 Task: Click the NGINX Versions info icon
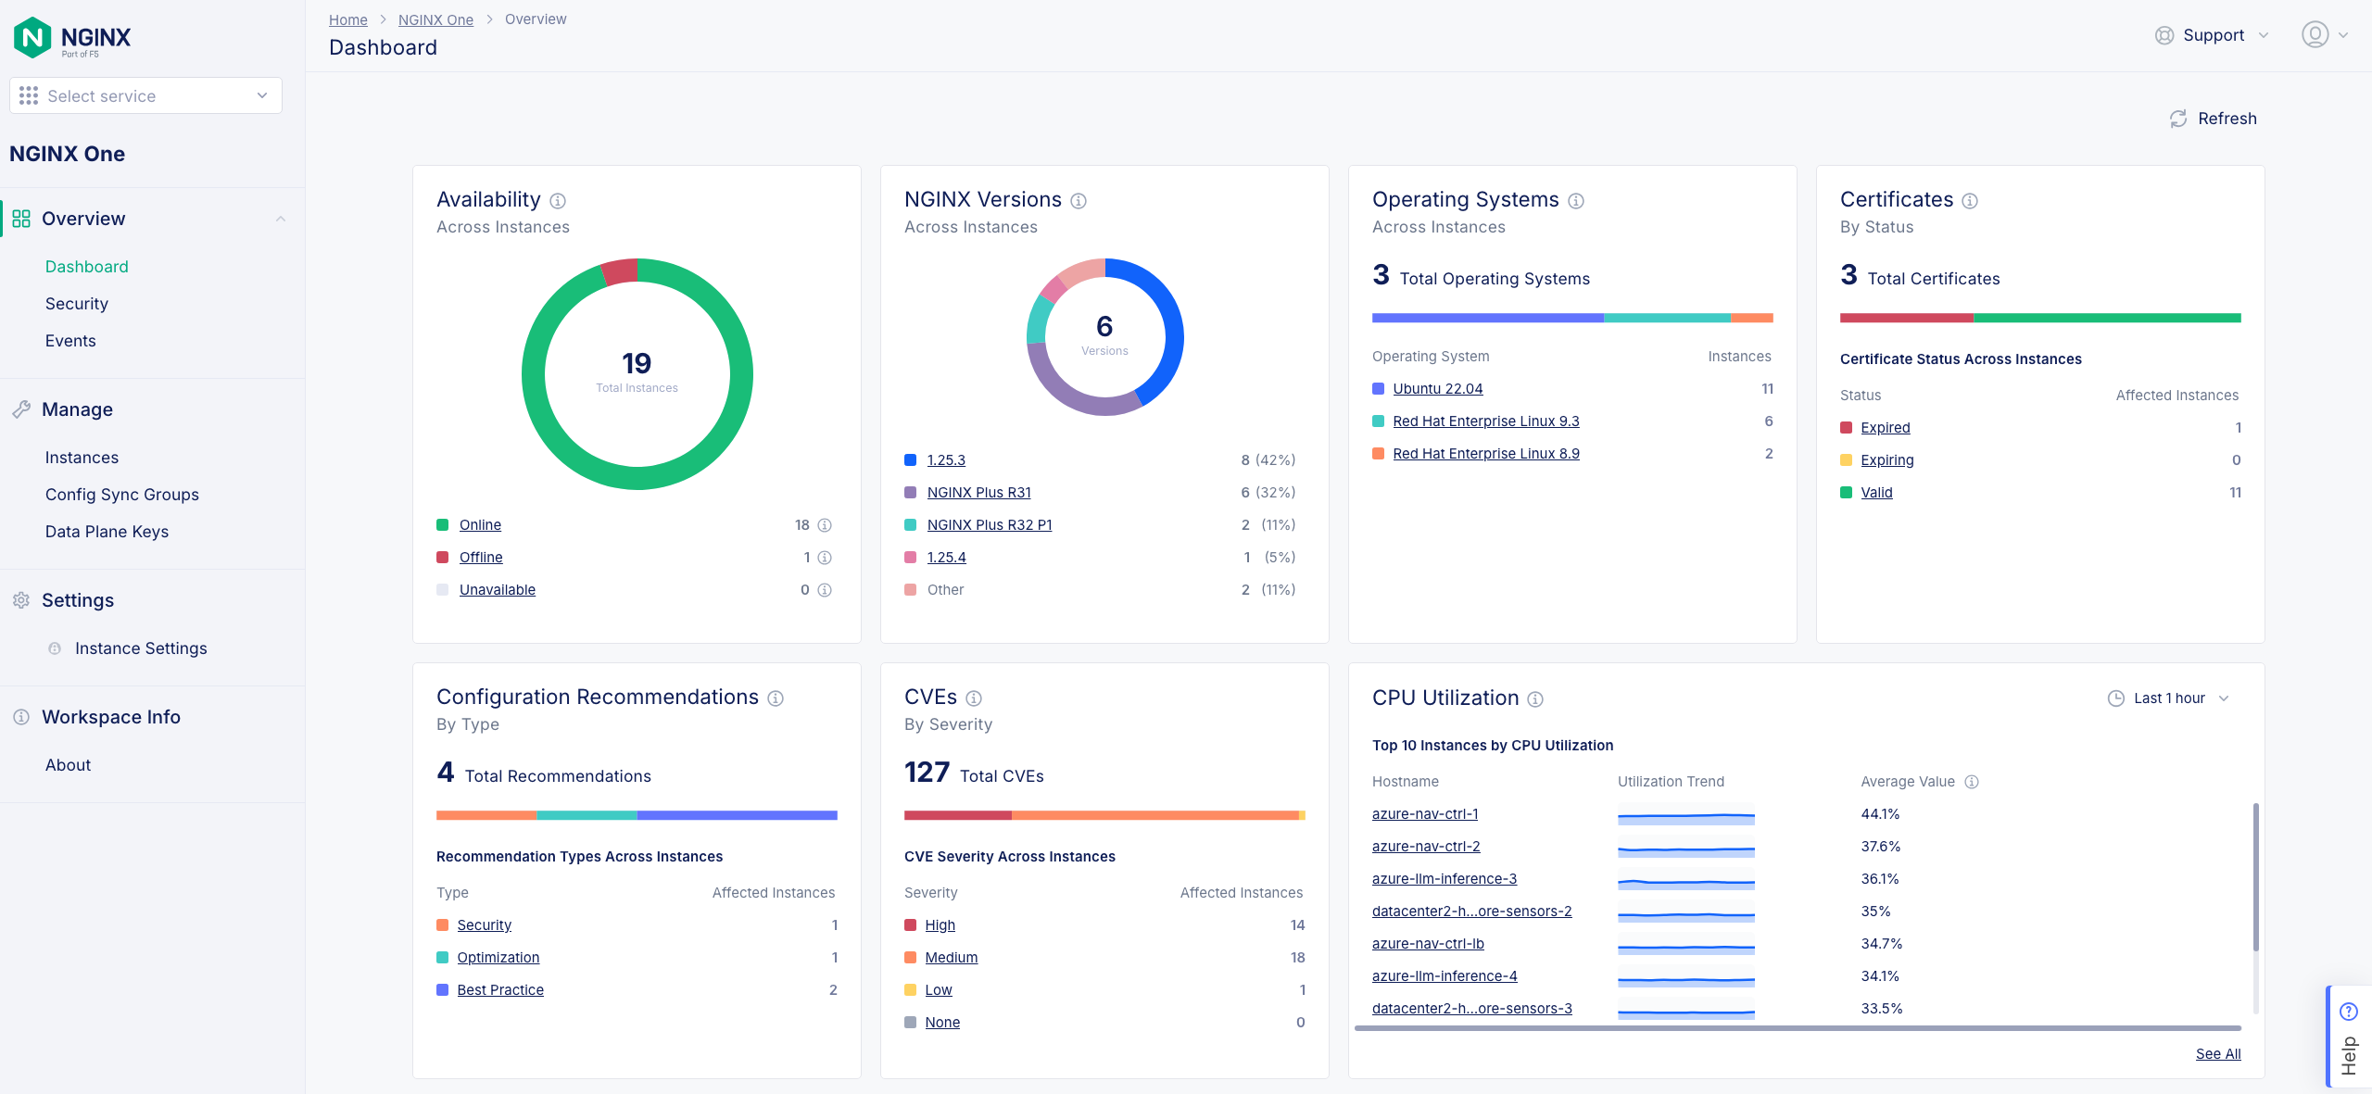click(1079, 201)
